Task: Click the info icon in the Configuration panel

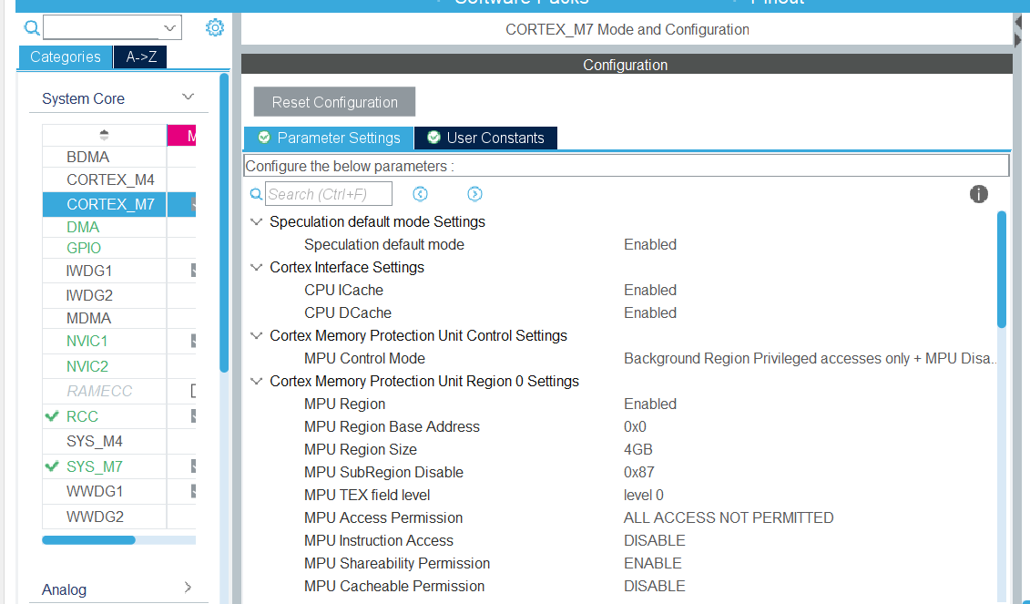Action: pyautogui.click(x=978, y=194)
